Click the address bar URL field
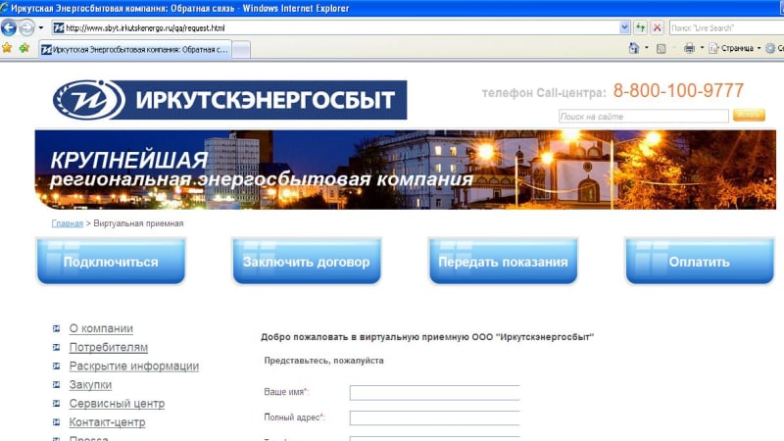 tap(341, 28)
